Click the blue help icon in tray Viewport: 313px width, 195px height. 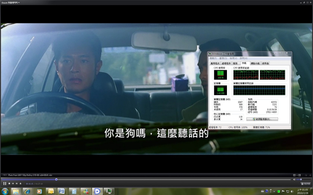point(267,191)
